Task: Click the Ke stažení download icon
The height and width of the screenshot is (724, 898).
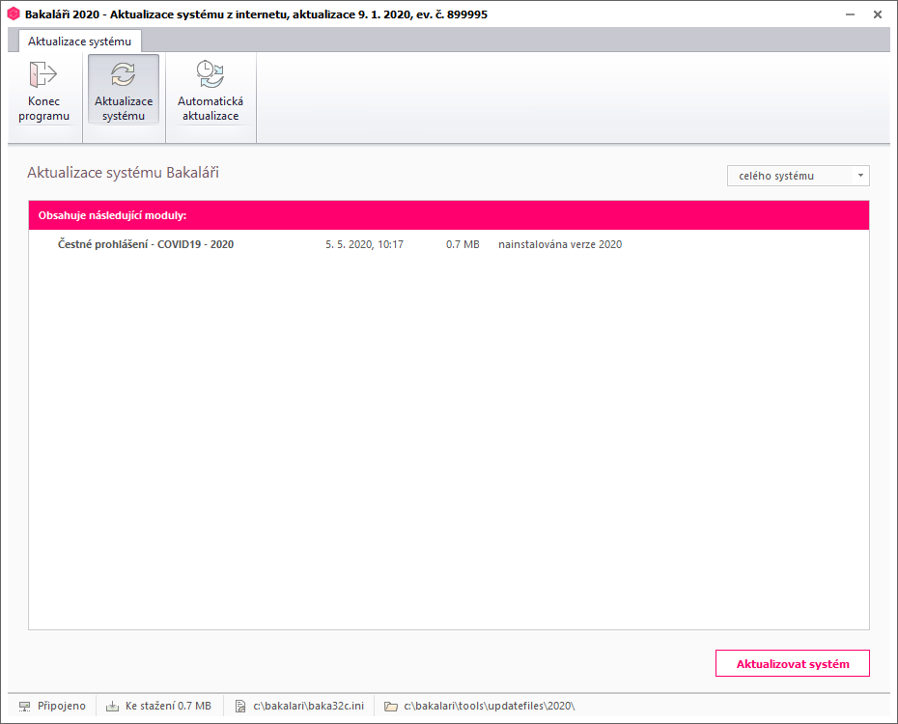Action: (x=112, y=707)
